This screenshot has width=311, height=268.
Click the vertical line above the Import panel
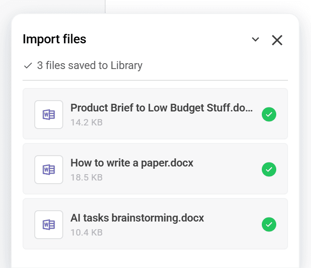pos(105,5)
